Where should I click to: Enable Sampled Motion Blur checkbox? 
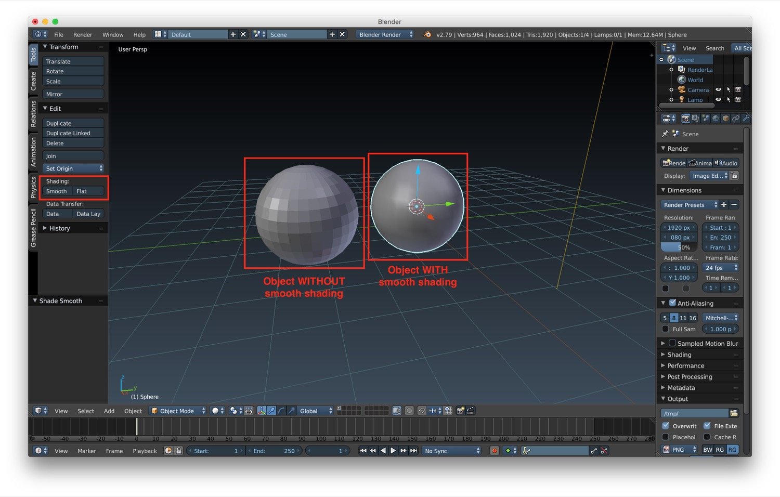click(x=672, y=343)
